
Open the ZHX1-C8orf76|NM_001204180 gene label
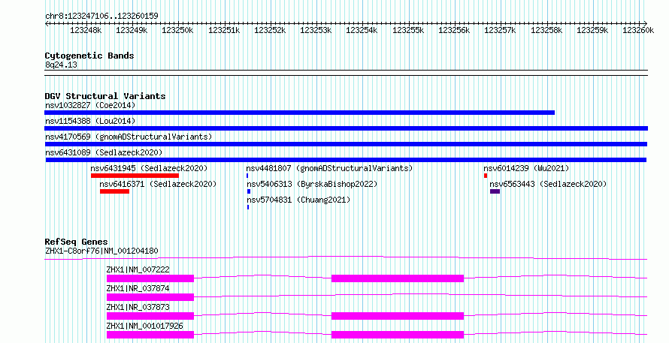coord(101,251)
